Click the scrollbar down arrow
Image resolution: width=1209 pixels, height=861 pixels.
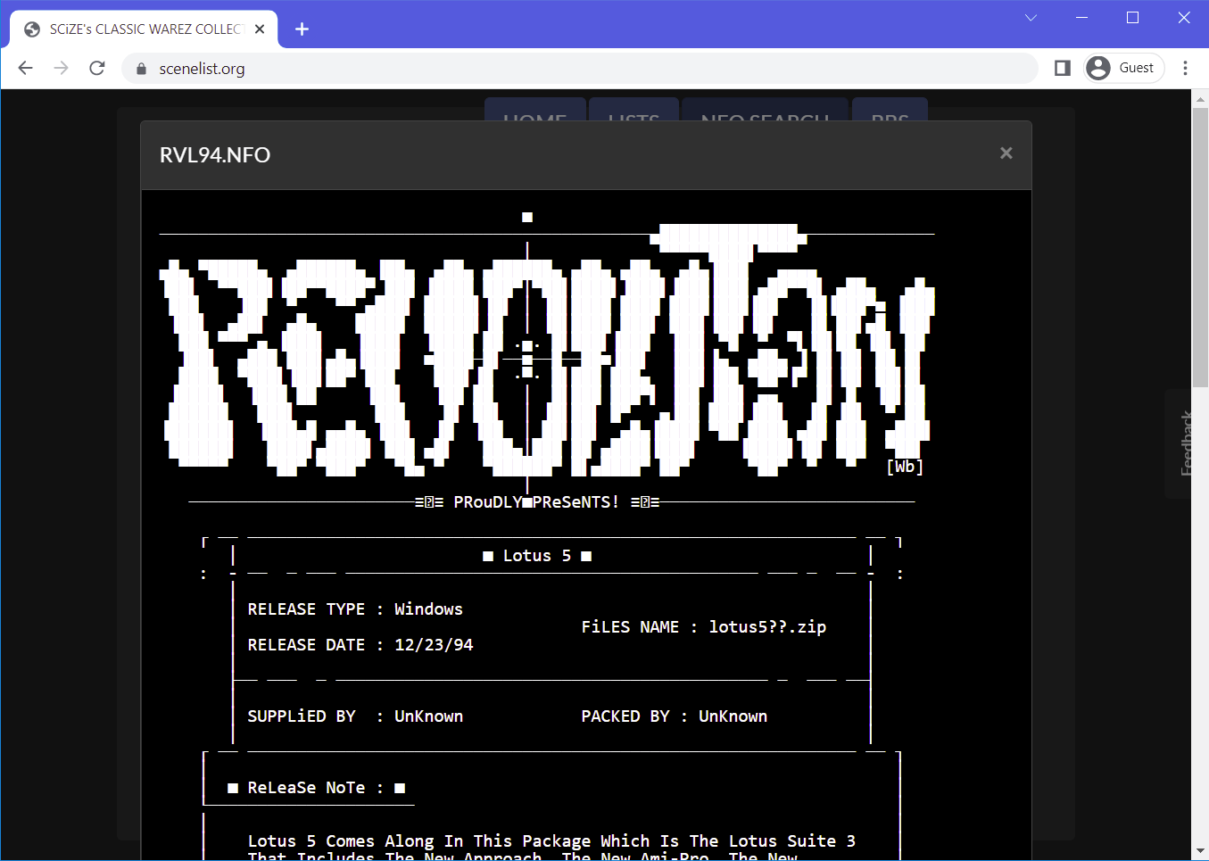coord(1201,851)
